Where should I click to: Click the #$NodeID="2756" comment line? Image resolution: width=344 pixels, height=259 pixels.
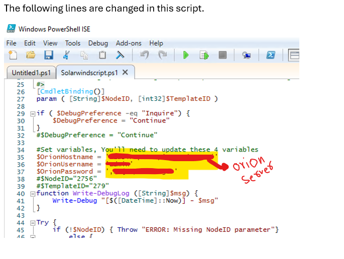click(67, 179)
